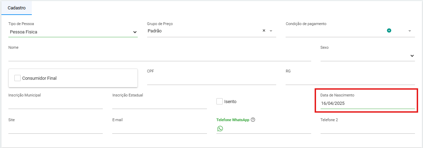Select the Inscrição Municipal field
Screen dimensions: 423x148
[56, 104]
